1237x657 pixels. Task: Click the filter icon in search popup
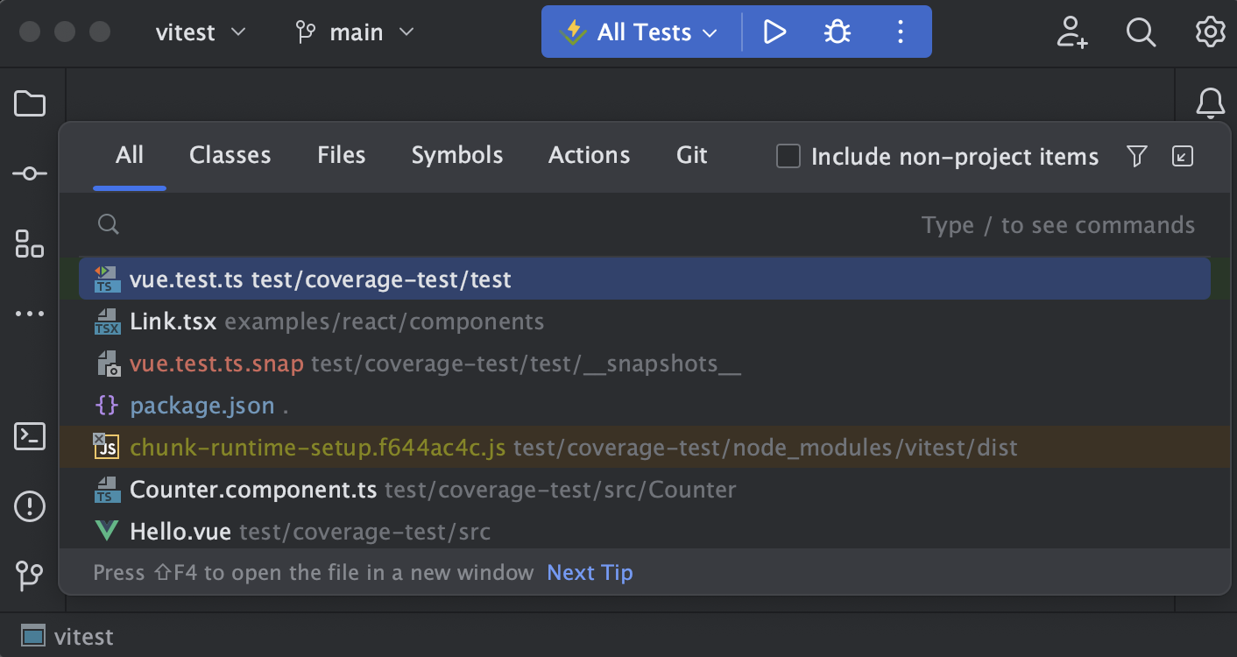pos(1136,157)
